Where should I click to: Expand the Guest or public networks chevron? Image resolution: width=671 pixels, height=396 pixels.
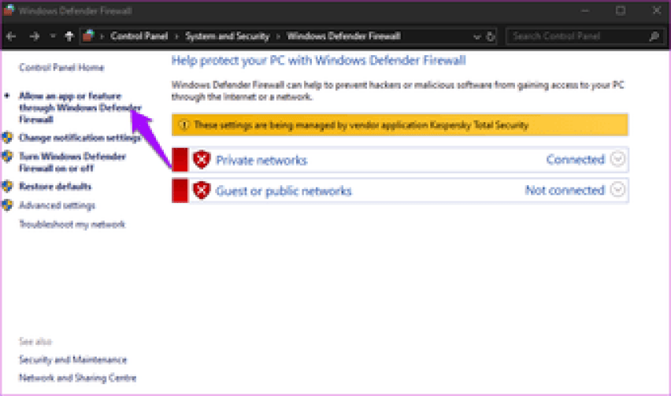[x=618, y=191]
